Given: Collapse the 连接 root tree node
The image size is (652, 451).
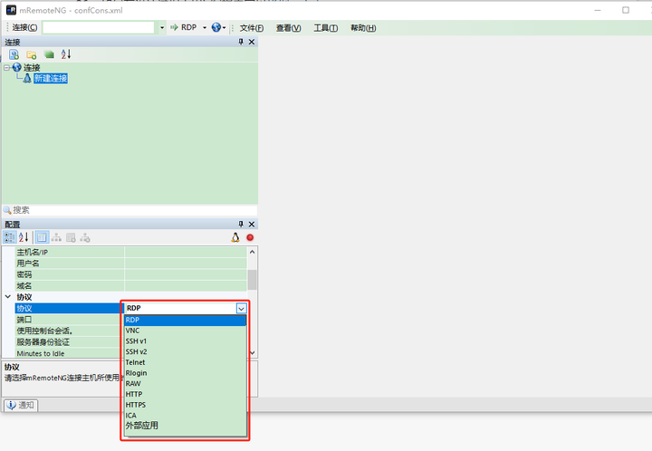Looking at the screenshot, I should 6,67.
